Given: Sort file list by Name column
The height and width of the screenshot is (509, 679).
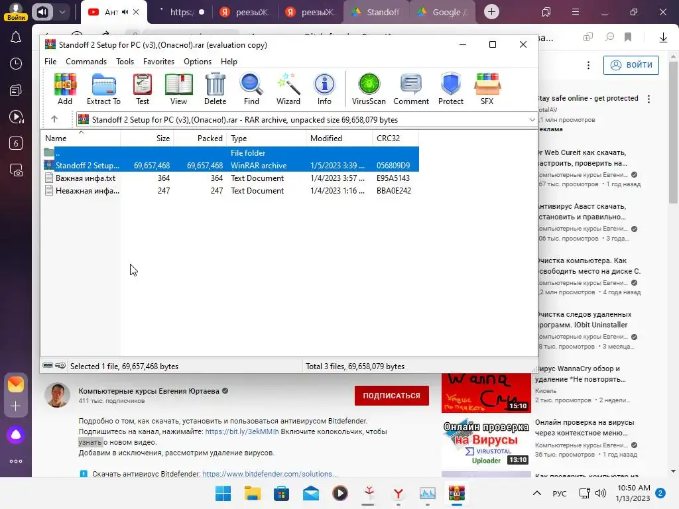Looking at the screenshot, I should 81,139.
